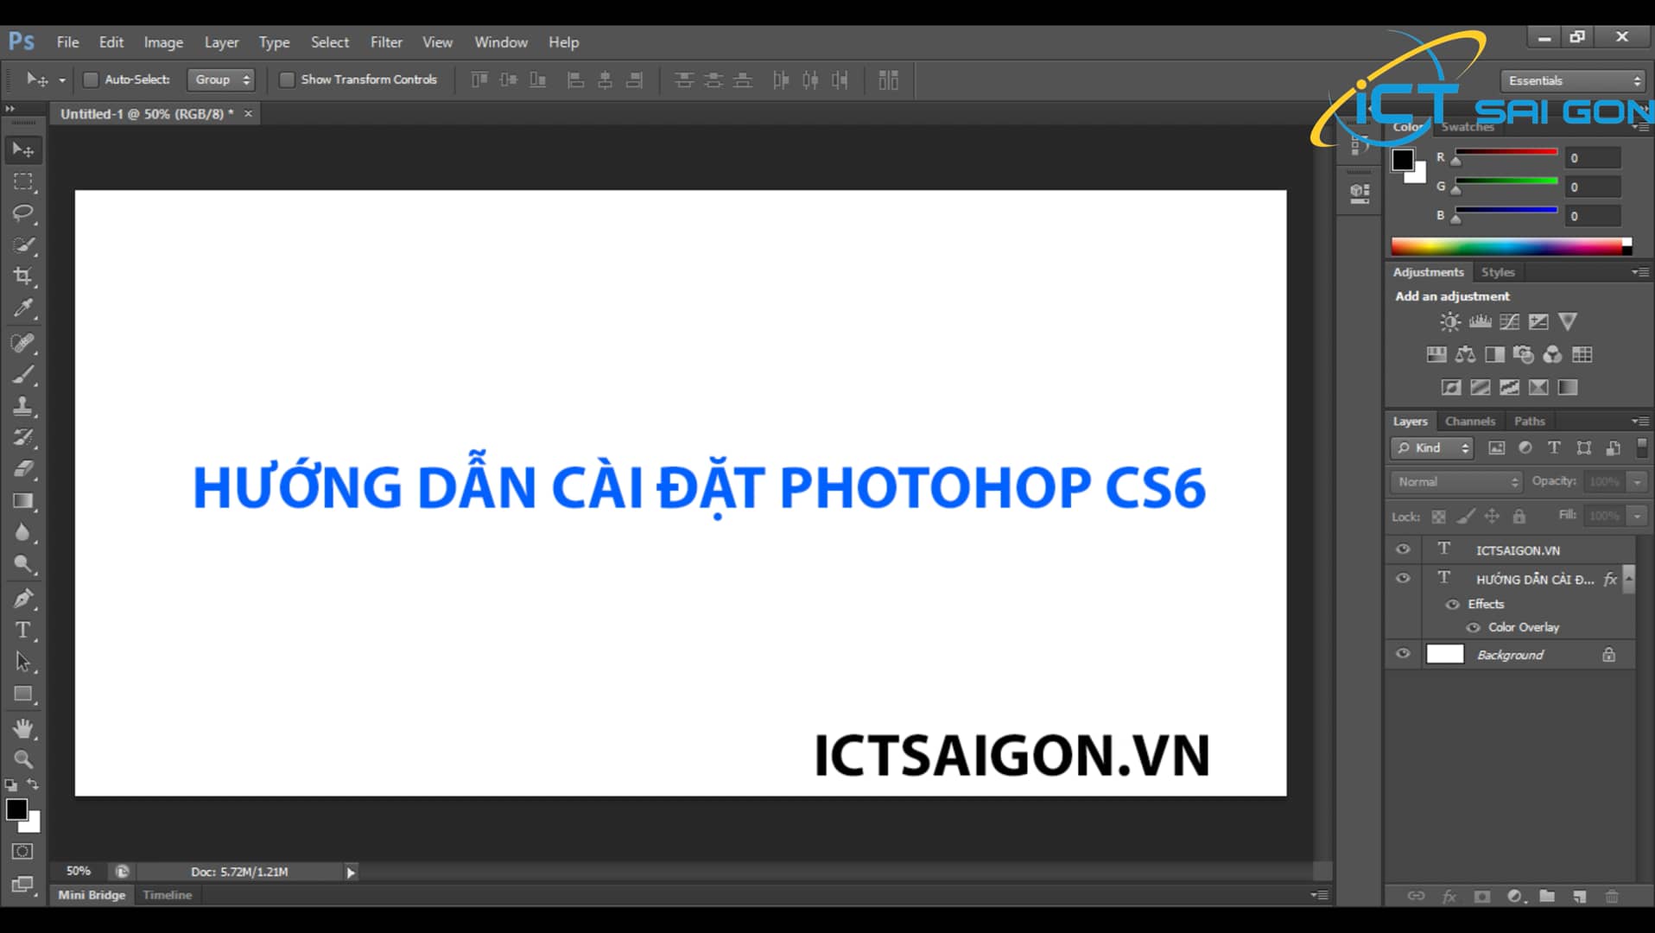This screenshot has height=933, width=1655.
Task: Select the Quick Selection tool
Action: (x=23, y=245)
